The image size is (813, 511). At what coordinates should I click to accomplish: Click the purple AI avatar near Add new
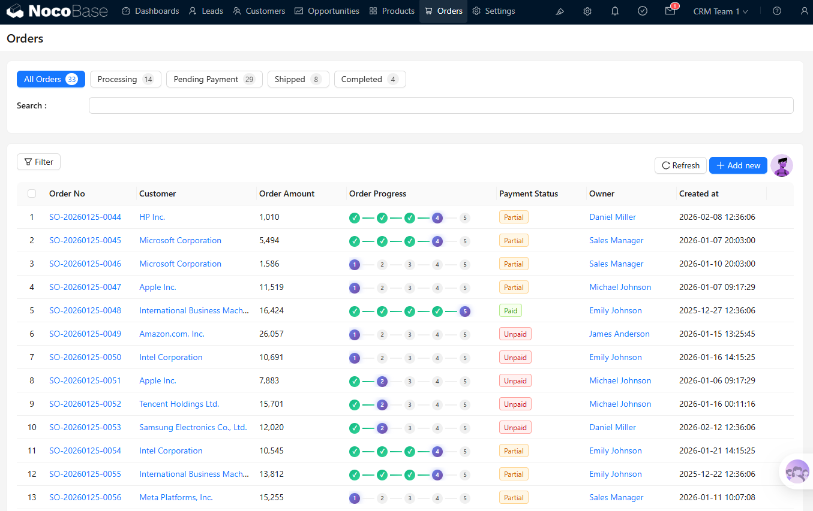(782, 165)
